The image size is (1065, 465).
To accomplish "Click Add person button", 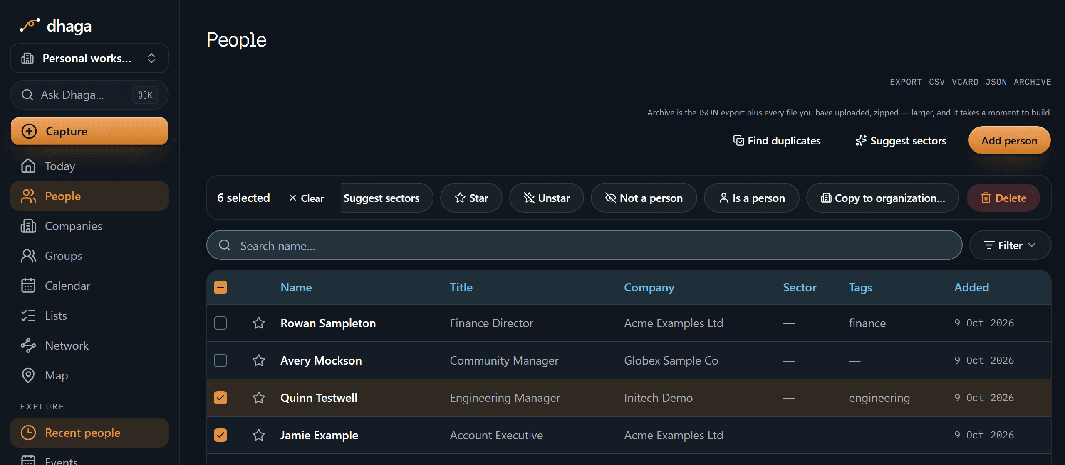I will (x=1009, y=141).
